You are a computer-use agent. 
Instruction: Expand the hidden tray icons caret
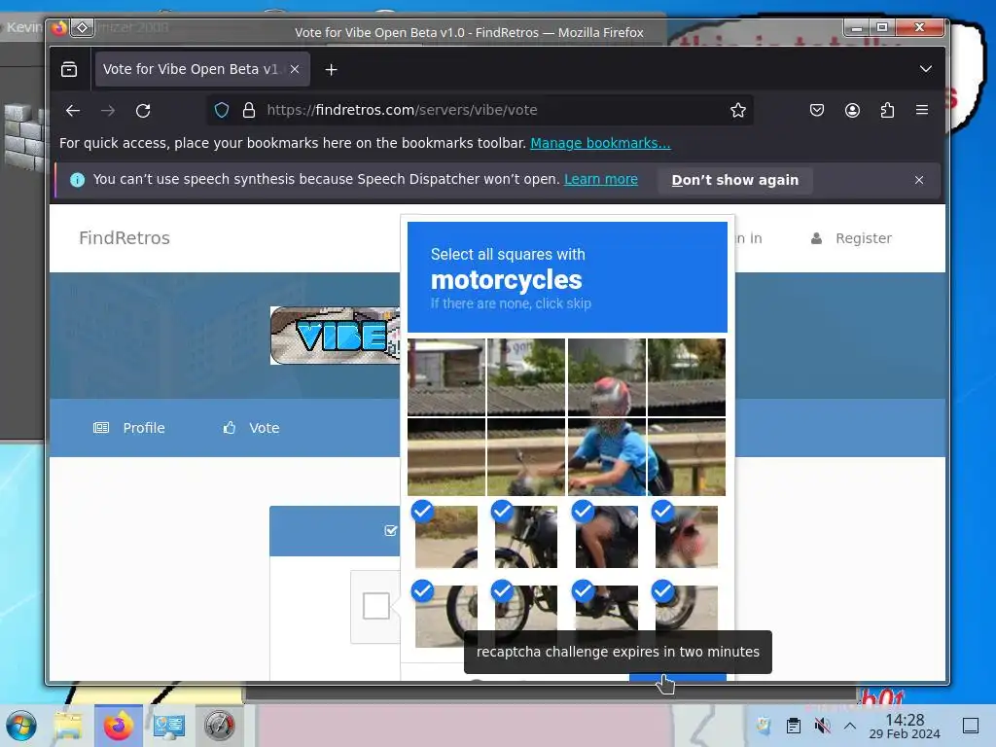point(850,726)
